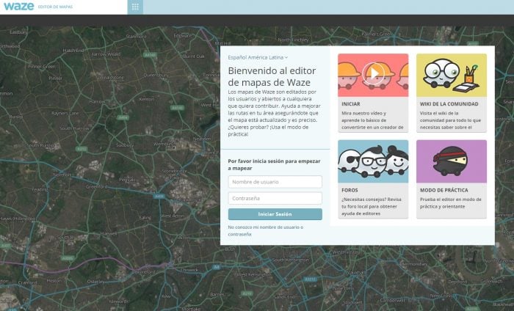Viewport: 514px width, 311px height.
Task: Open the WIKI DE LA COMUNIDAD title
Action: click(x=448, y=104)
